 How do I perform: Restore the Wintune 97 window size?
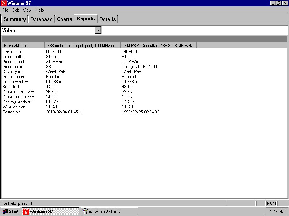279,3
